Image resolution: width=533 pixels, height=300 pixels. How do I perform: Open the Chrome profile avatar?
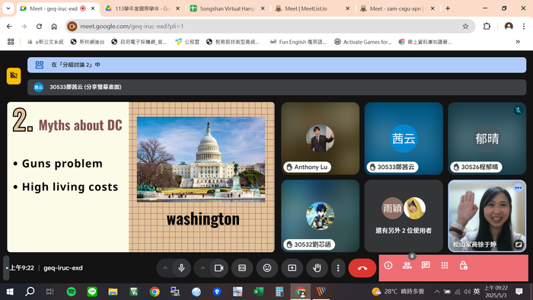[x=509, y=26]
